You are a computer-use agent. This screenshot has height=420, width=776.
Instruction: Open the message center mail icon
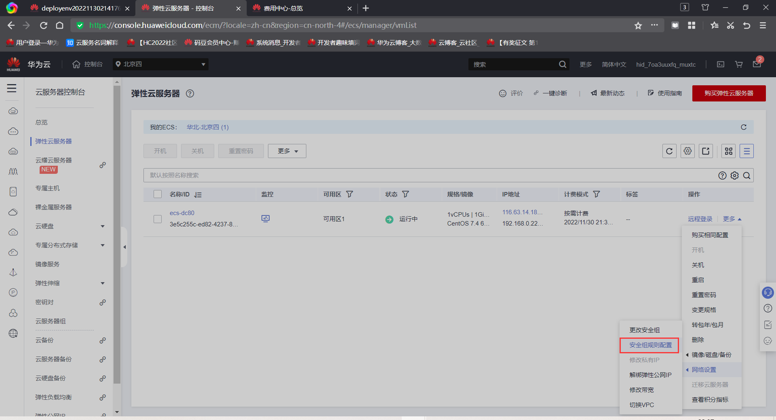click(x=757, y=64)
